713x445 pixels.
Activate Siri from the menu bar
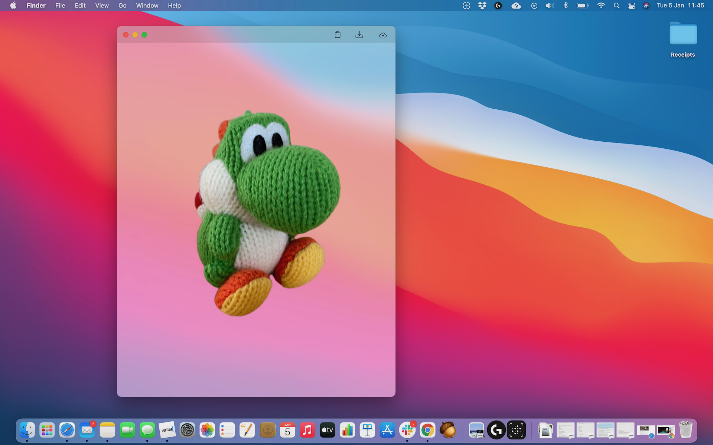[x=646, y=6]
